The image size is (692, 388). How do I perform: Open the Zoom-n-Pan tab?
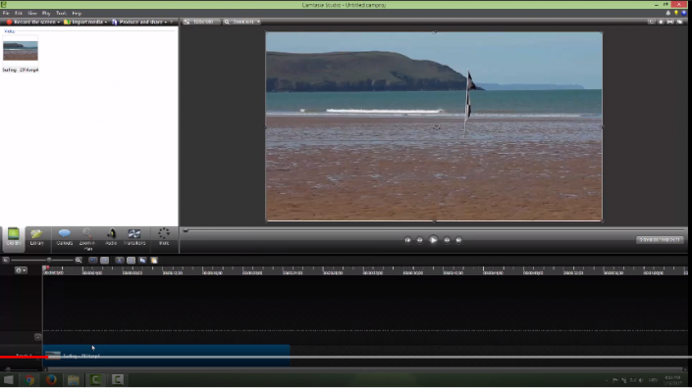point(87,239)
